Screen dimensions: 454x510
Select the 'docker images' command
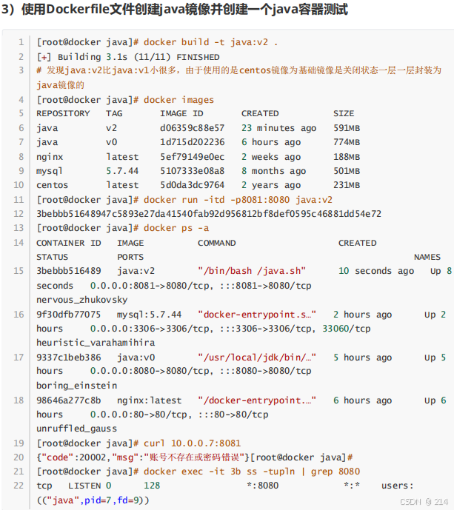click(x=178, y=100)
